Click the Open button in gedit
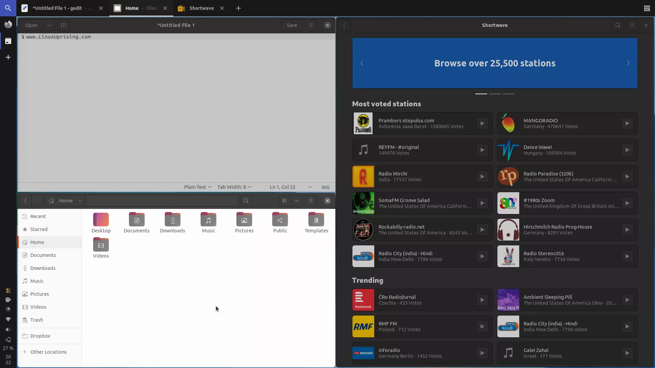Screen dimensions: 655x368 (31, 25)
